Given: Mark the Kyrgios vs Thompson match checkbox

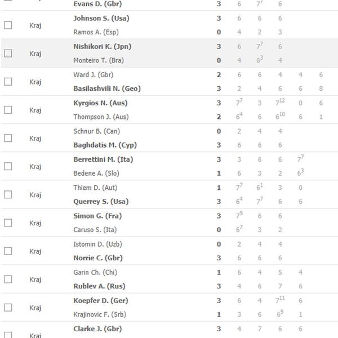Looking at the screenshot, I should coord(8,109).
